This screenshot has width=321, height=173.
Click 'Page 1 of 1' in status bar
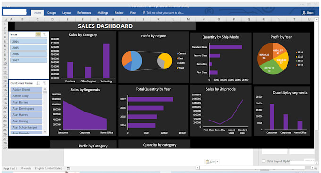(x=10, y=168)
